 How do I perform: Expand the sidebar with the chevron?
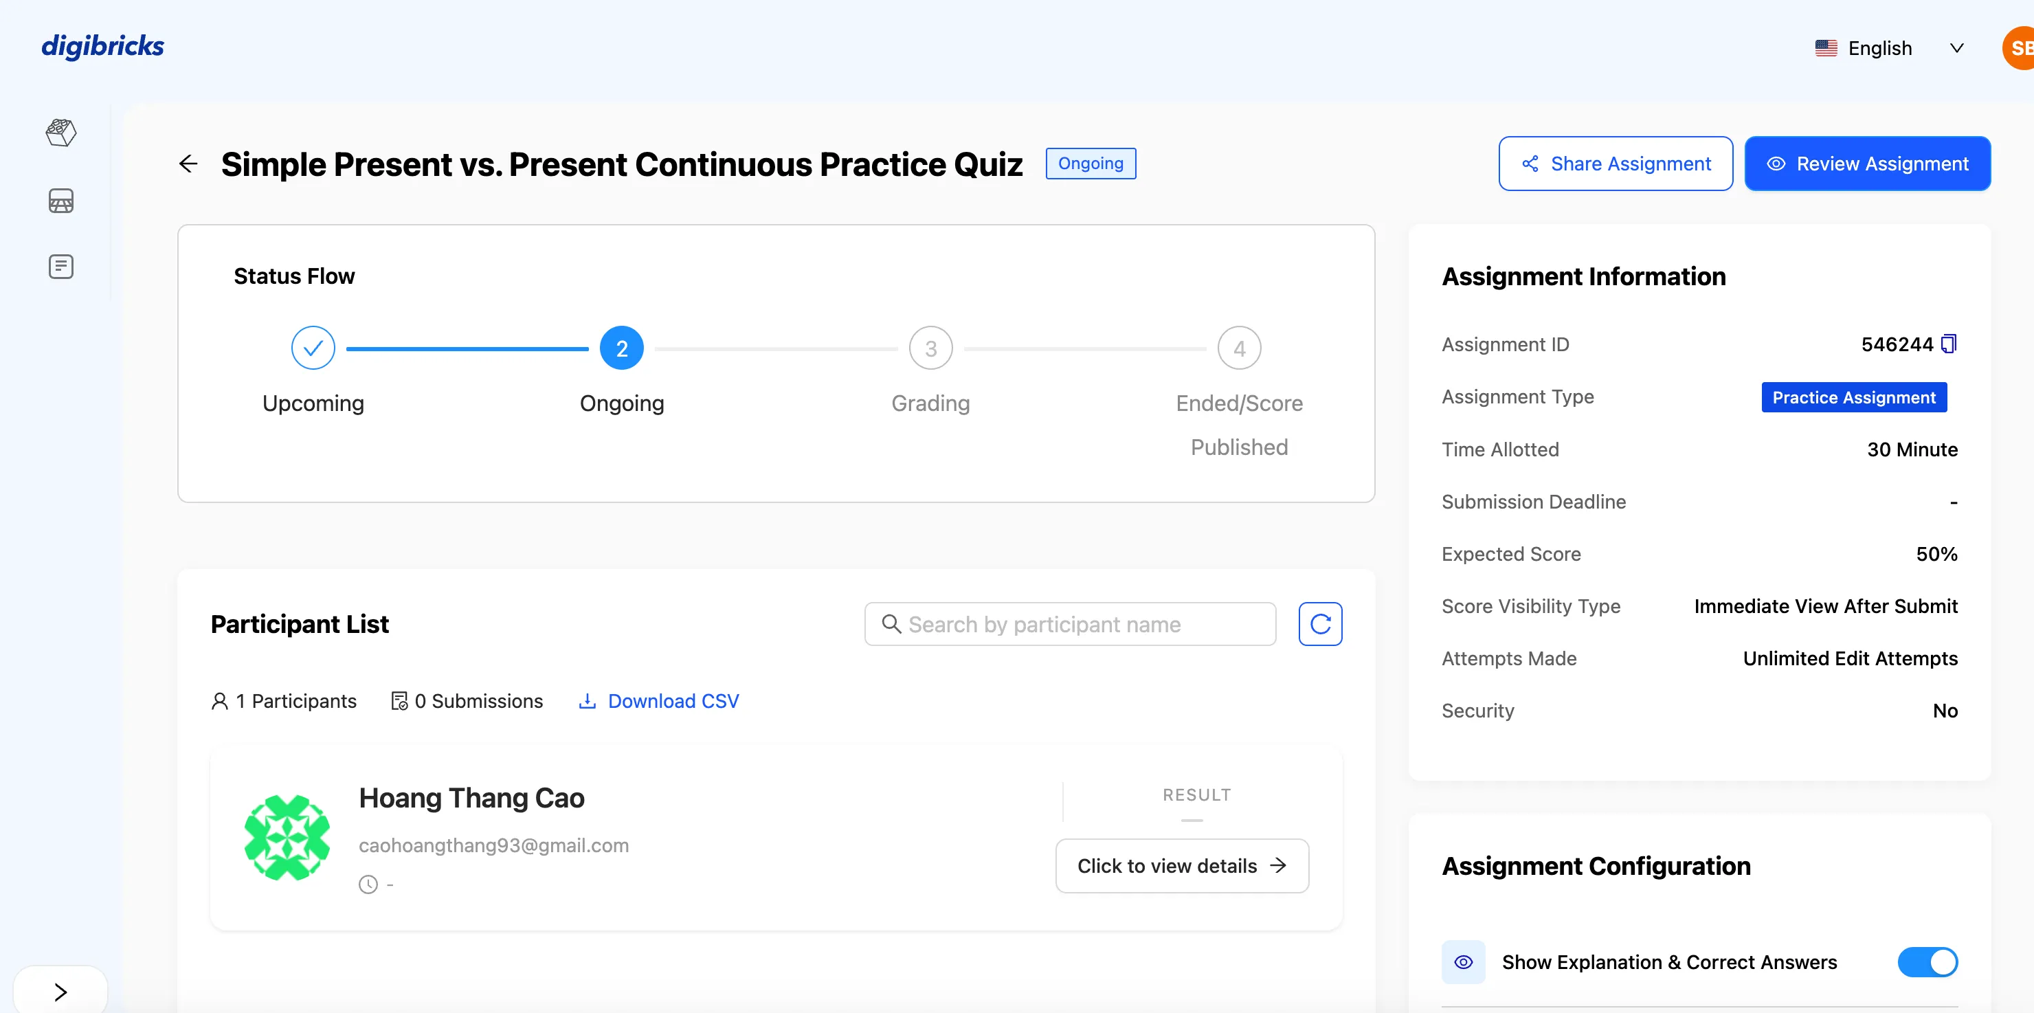coord(60,992)
